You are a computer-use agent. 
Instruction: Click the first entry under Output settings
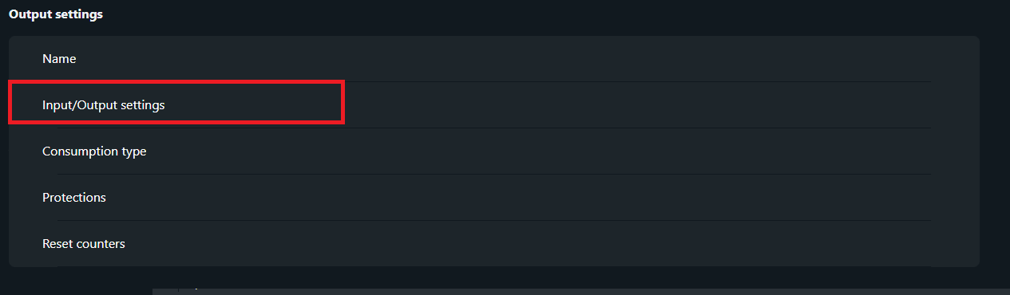(493, 59)
